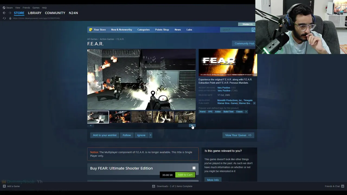
Task: Go back with the left navigation arrow
Action: (x=4, y=13)
